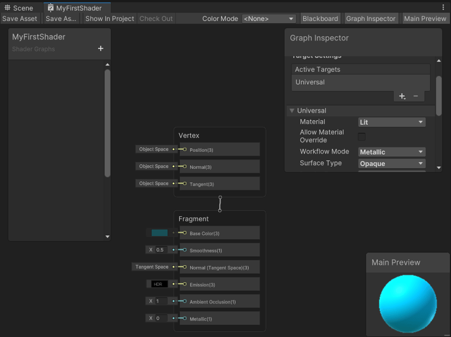Toggle the Main Preview panel button

(425, 19)
